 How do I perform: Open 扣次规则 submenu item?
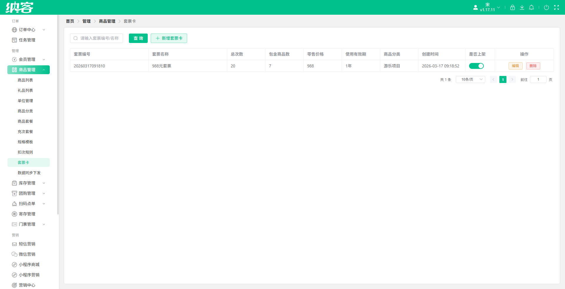point(25,152)
